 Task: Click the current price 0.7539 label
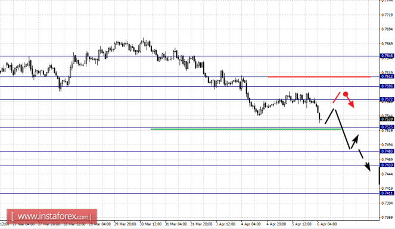tap(387, 119)
